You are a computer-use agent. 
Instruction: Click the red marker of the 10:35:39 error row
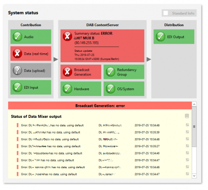click(x=18, y=132)
